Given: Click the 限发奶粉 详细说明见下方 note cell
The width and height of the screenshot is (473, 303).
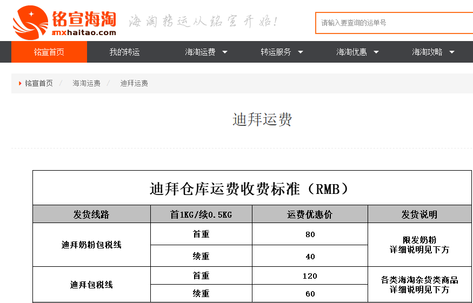Looking at the screenshot, I should point(419,245).
